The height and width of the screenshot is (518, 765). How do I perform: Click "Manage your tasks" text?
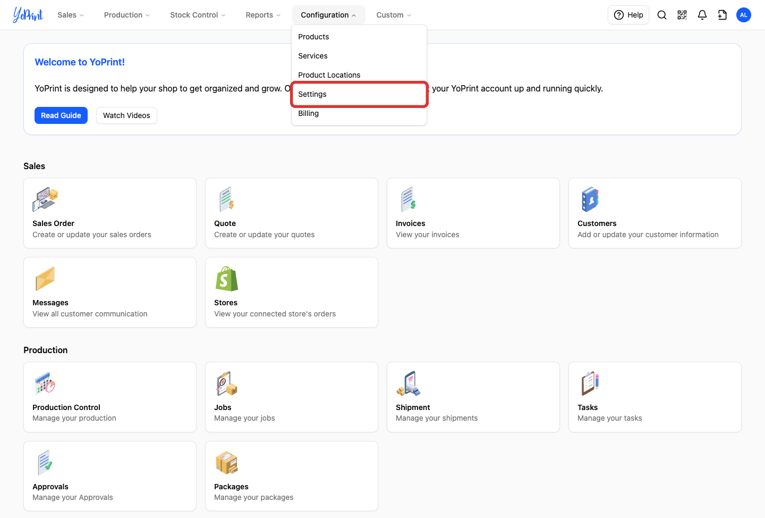(x=610, y=418)
